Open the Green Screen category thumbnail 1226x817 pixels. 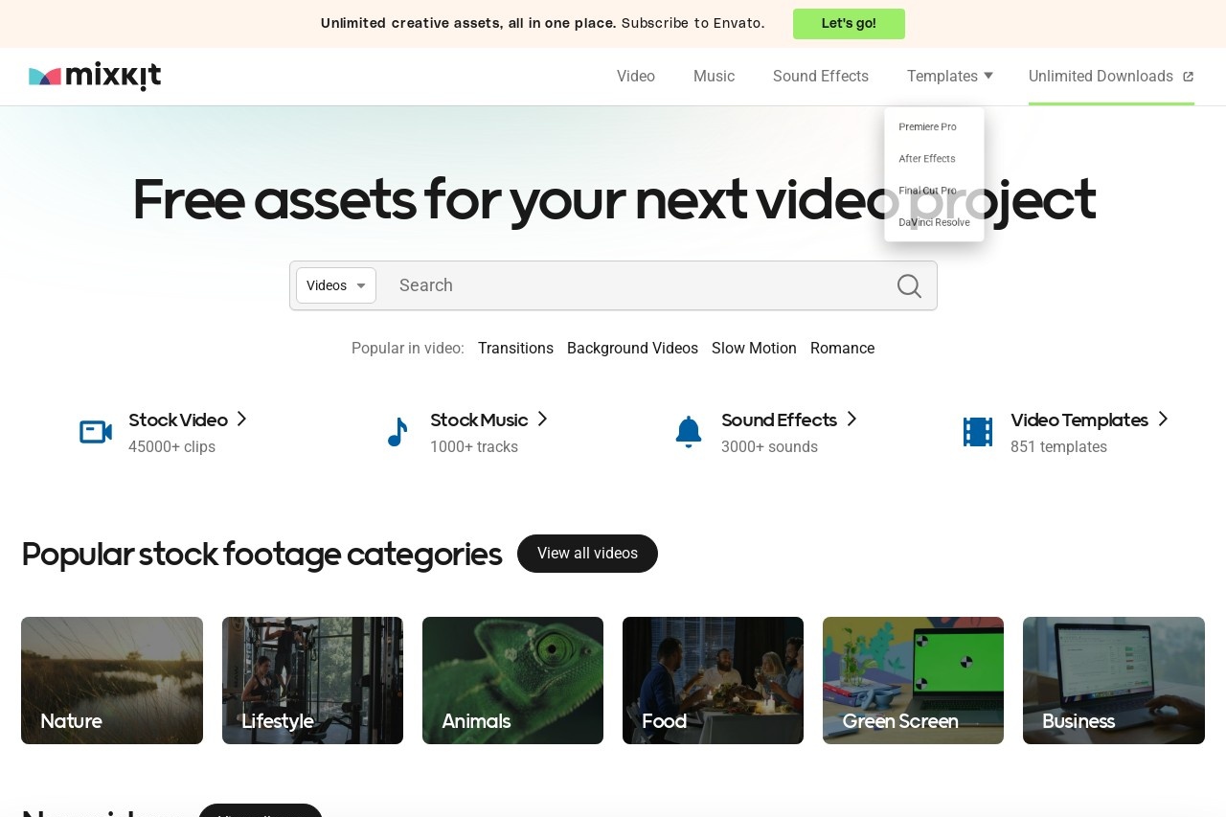pos(913,680)
